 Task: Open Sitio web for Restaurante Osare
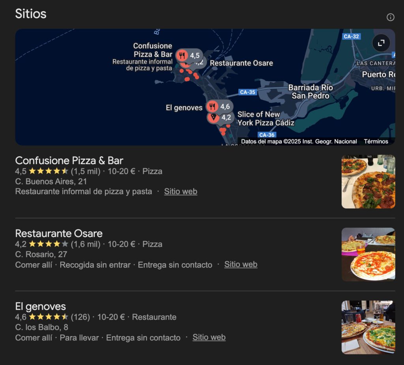point(241,264)
